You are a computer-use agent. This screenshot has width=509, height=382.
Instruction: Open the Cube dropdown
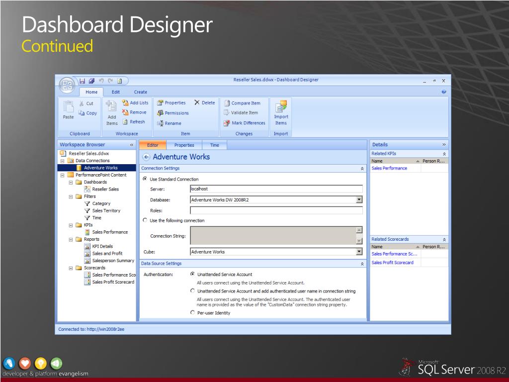359,252
